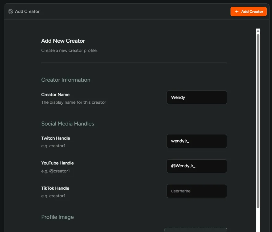Click the Creator Name field label
This screenshot has height=232, width=272.
coord(55,95)
